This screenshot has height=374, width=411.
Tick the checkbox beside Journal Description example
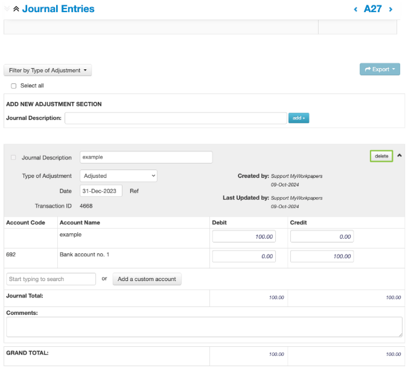point(14,157)
